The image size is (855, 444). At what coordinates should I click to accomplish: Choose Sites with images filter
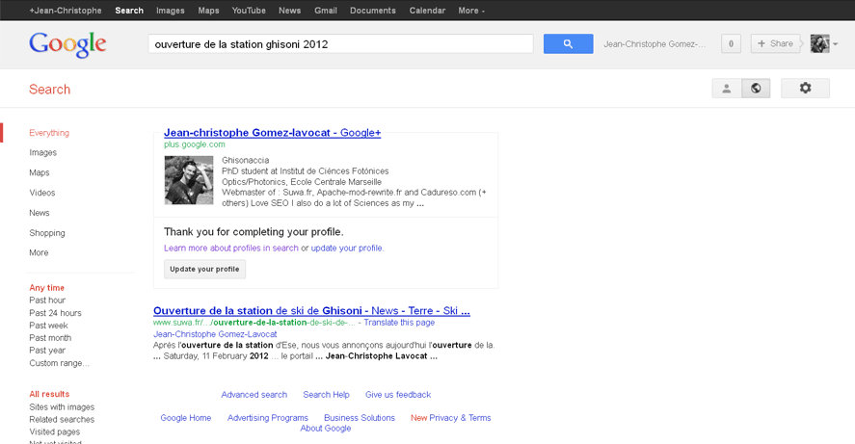click(x=62, y=407)
